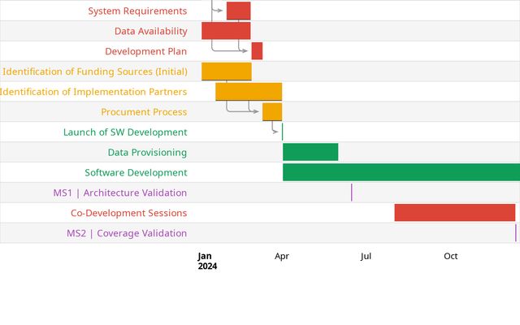Image resolution: width=520 pixels, height=325 pixels.
Task: Click the Jan 2024 axis label
Action: (x=207, y=261)
